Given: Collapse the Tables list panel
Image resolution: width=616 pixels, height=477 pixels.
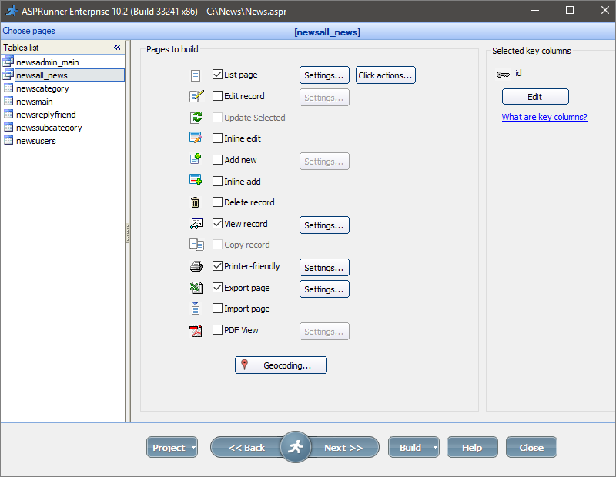Looking at the screenshot, I should click(117, 47).
